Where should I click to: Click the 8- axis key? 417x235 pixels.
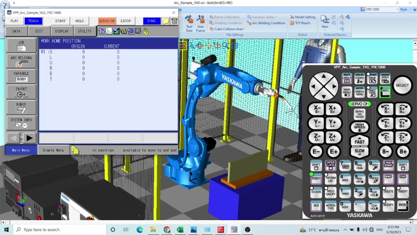click(385, 152)
